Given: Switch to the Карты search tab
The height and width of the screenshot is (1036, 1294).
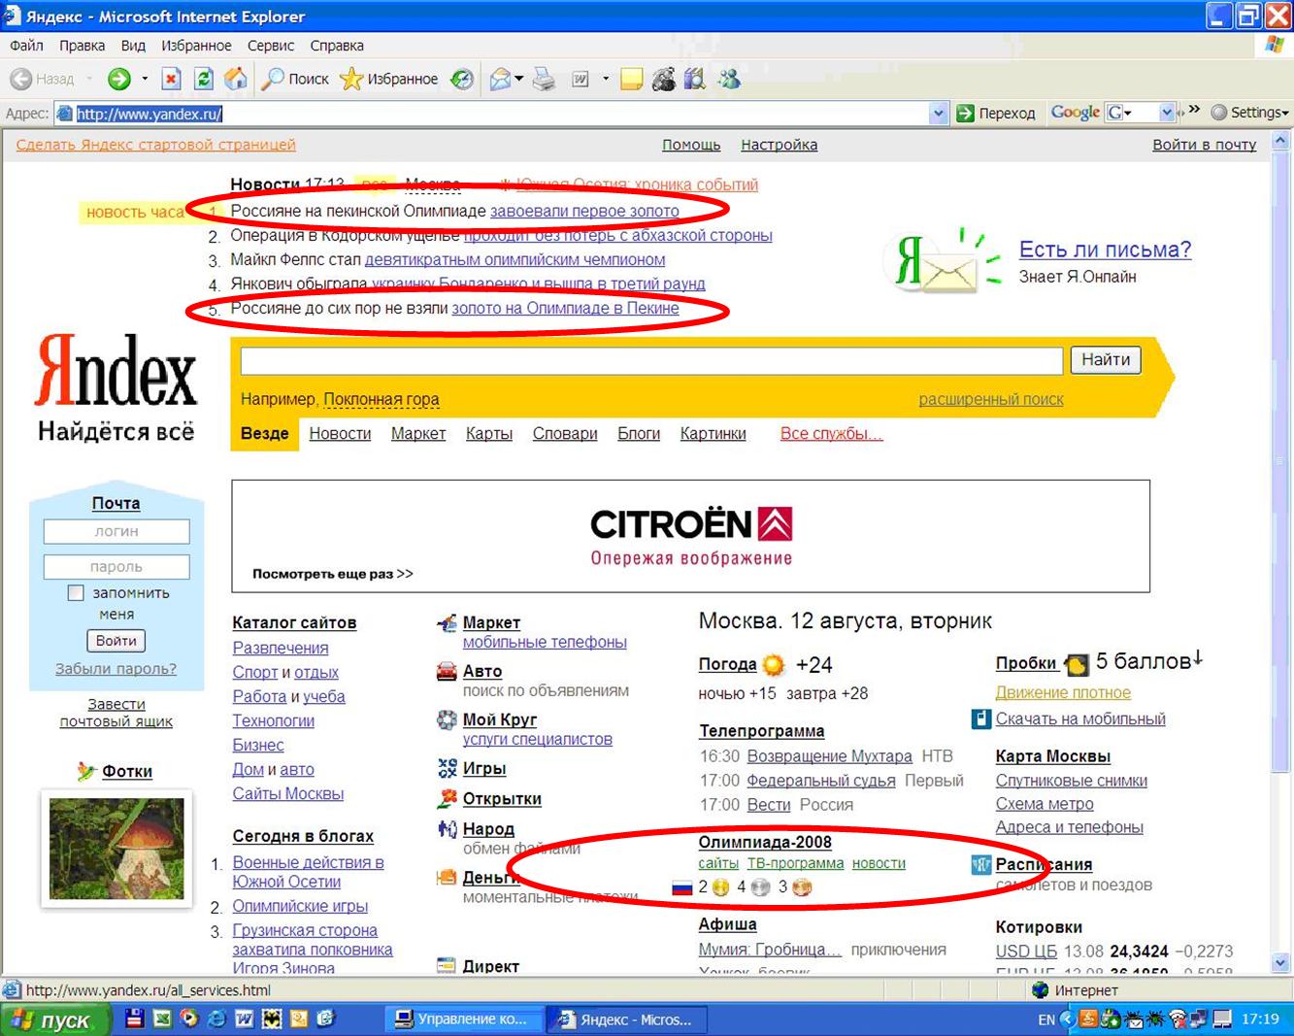Looking at the screenshot, I should click(x=489, y=434).
